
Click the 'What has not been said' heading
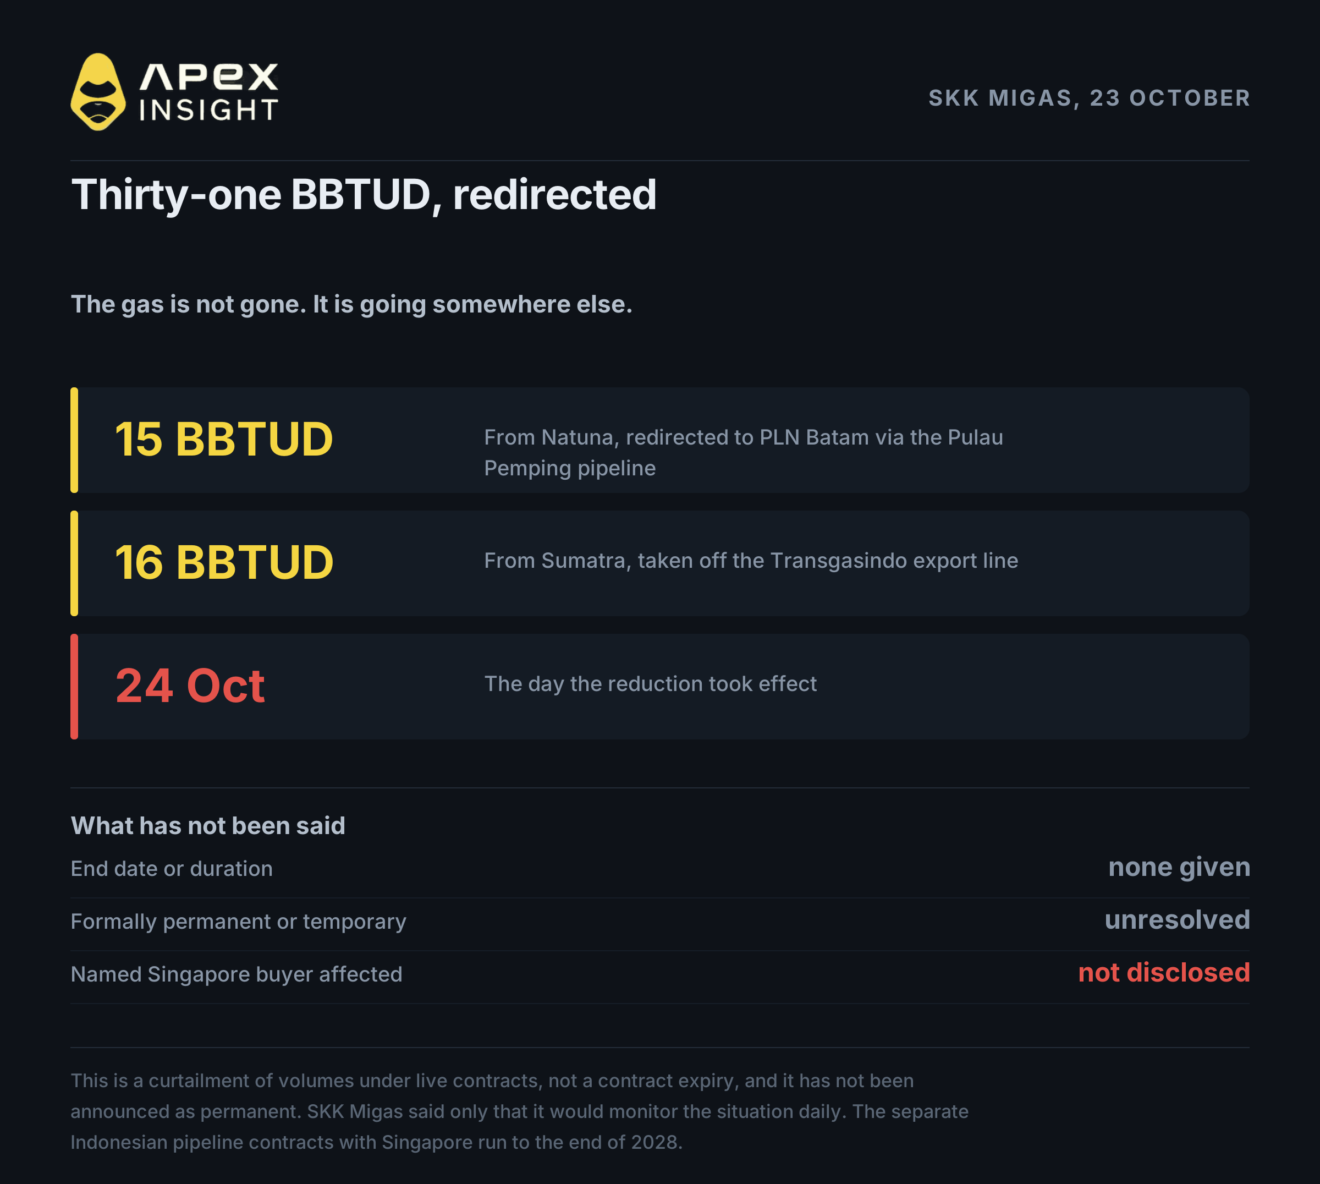pyautogui.click(x=207, y=825)
